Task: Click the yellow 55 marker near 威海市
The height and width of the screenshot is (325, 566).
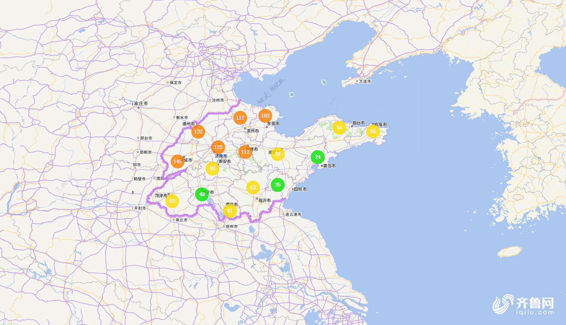Action: point(373,131)
